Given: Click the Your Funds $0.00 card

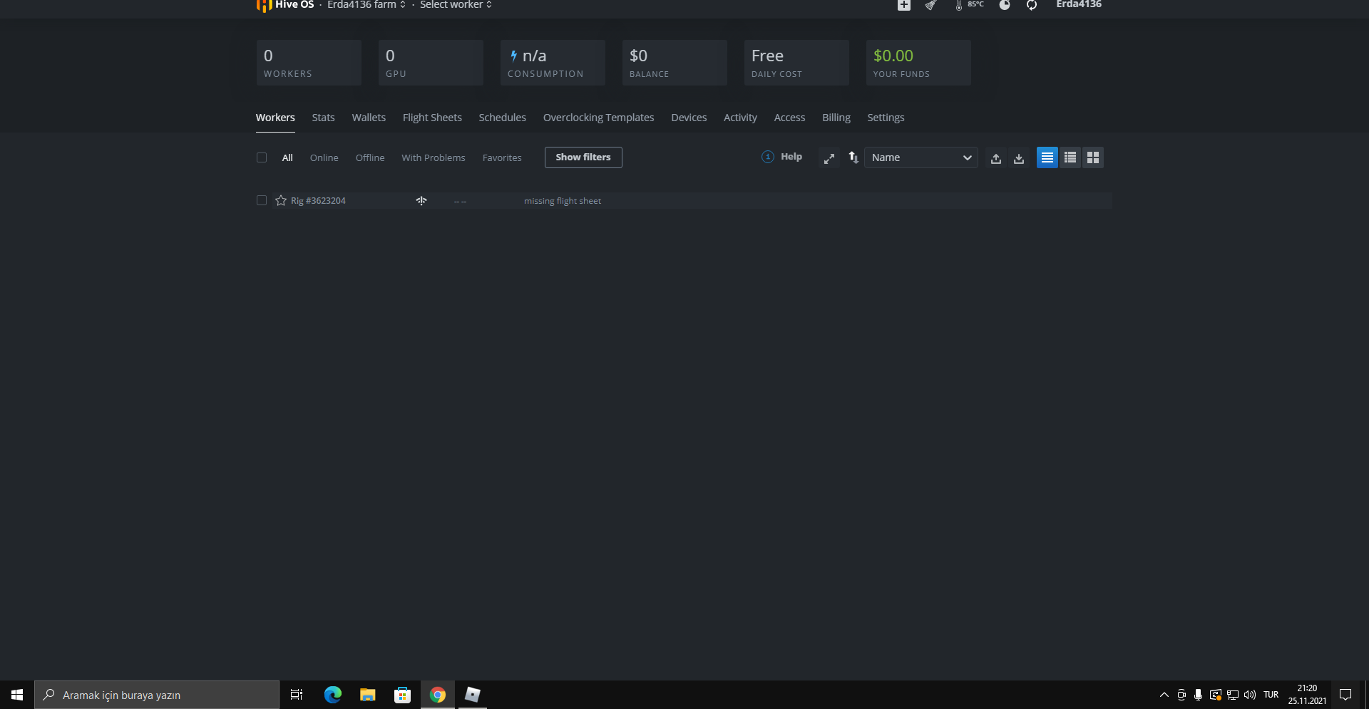Looking at the screenshot, I should pyautogui.click(x=918, y=63).
